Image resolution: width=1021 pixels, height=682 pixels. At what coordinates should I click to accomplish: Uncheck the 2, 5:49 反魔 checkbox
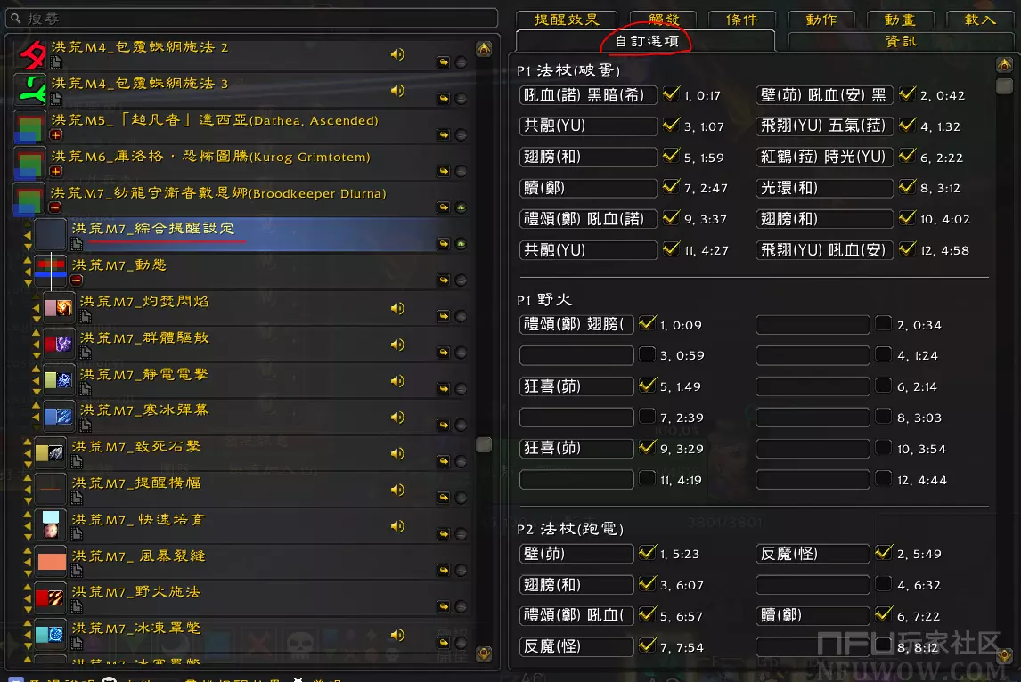pyautogui.click(x=883, y=553)
